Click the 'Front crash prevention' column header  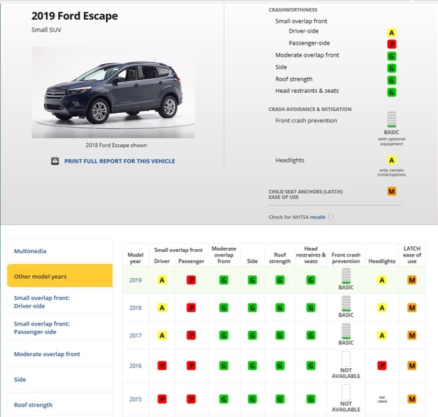346,258
